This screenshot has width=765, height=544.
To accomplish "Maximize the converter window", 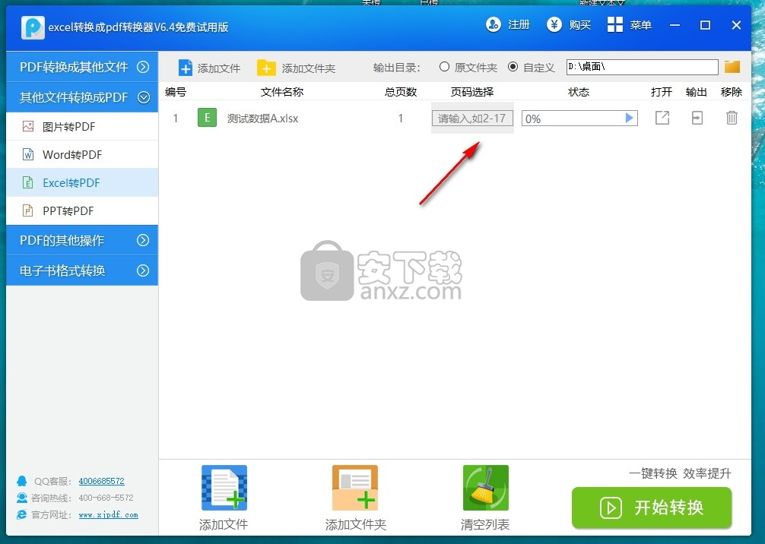I will pyautogui.click(x=705, y=25).
